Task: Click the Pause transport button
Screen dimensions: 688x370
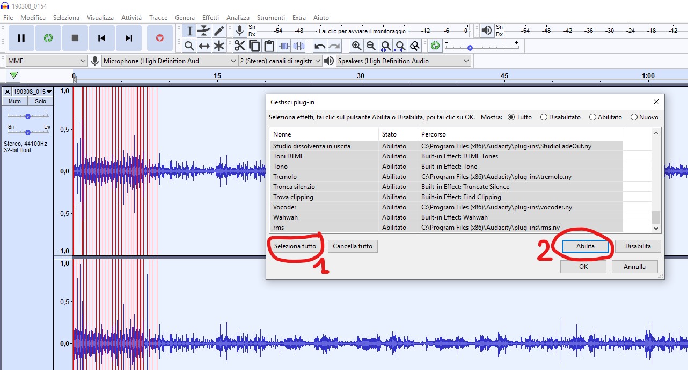Action: [x=21, y=38]
